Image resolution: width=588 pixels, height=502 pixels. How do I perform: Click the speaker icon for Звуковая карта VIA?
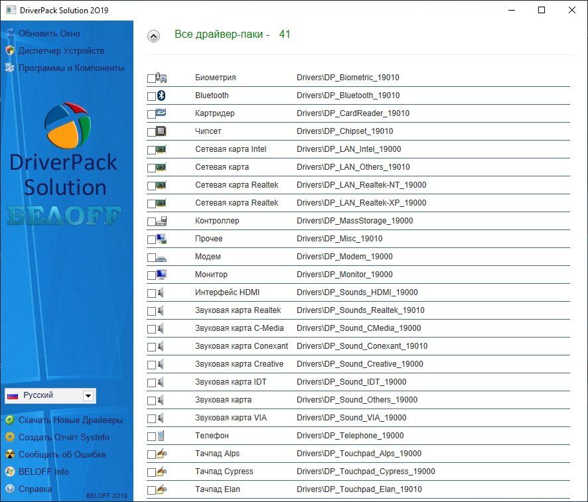[x=161, y=418]
